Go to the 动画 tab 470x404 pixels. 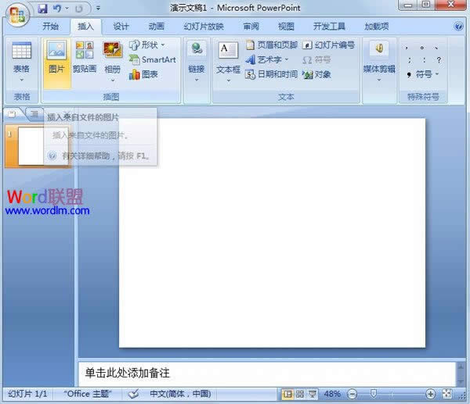click(x=156, y=27)
